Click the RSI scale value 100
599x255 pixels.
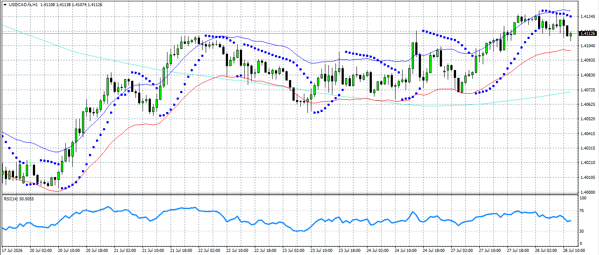point(583,198)
